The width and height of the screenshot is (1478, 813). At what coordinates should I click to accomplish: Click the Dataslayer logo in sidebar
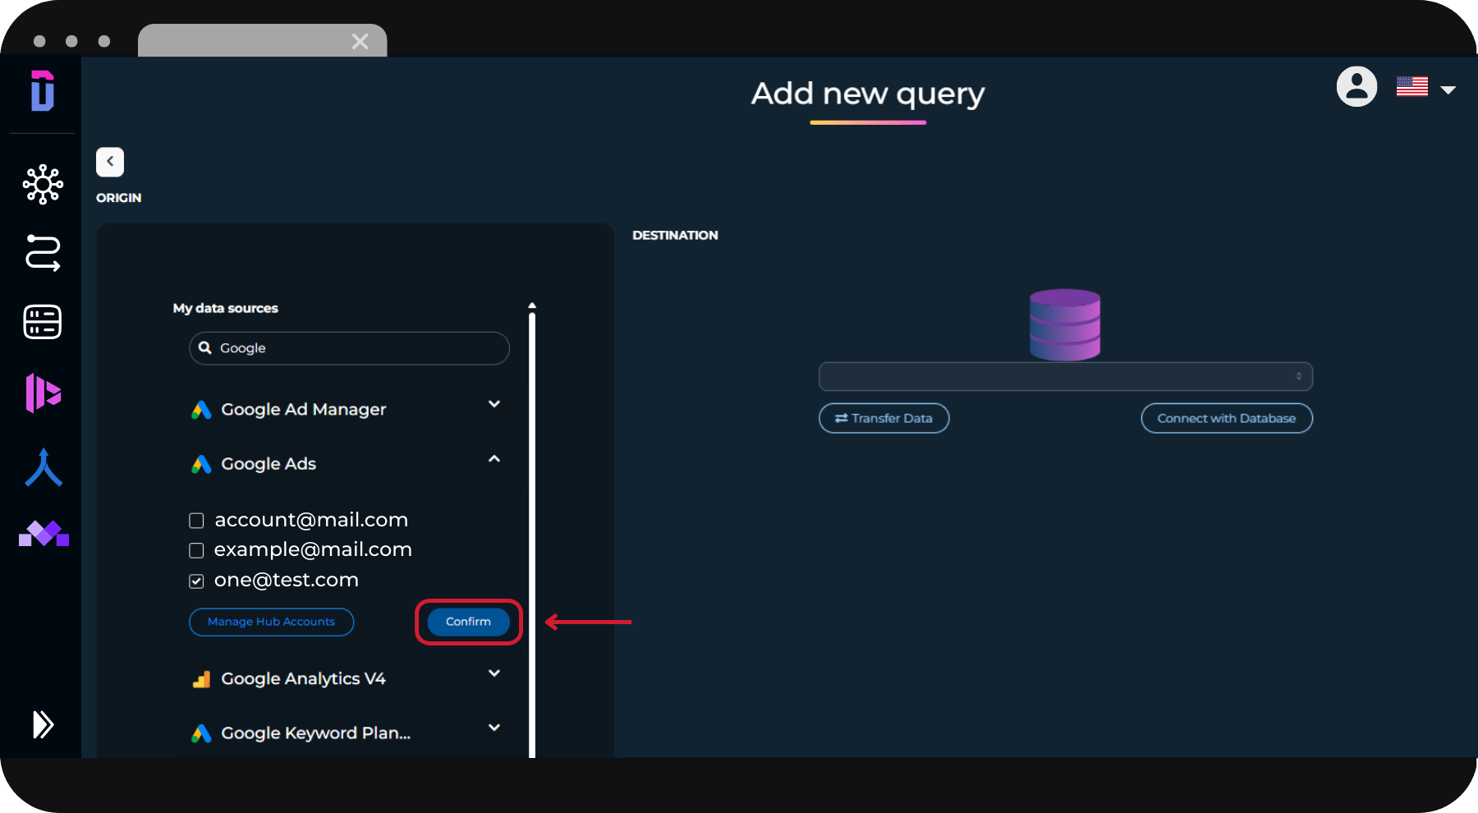pos(43,90)
